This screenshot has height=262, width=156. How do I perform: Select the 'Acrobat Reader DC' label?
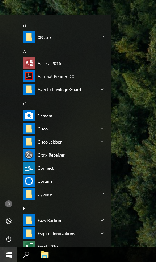[x=56, y=77]
